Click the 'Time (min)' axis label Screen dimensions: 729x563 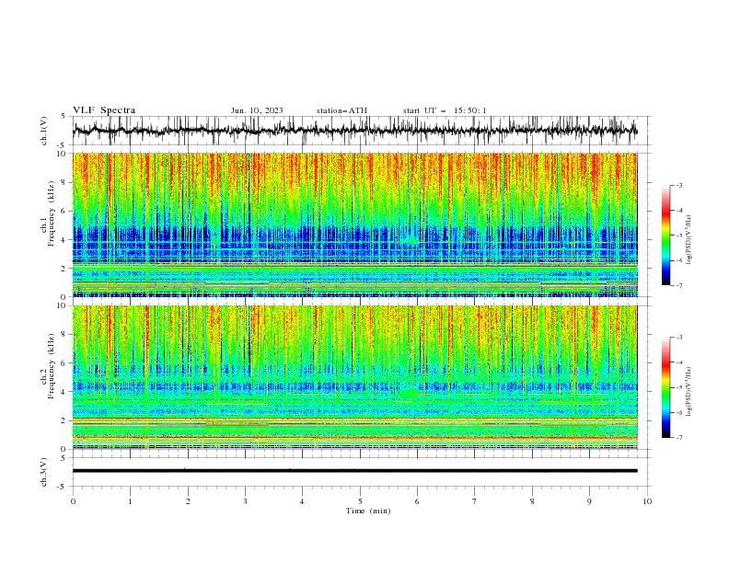click(x=368, y=511)
